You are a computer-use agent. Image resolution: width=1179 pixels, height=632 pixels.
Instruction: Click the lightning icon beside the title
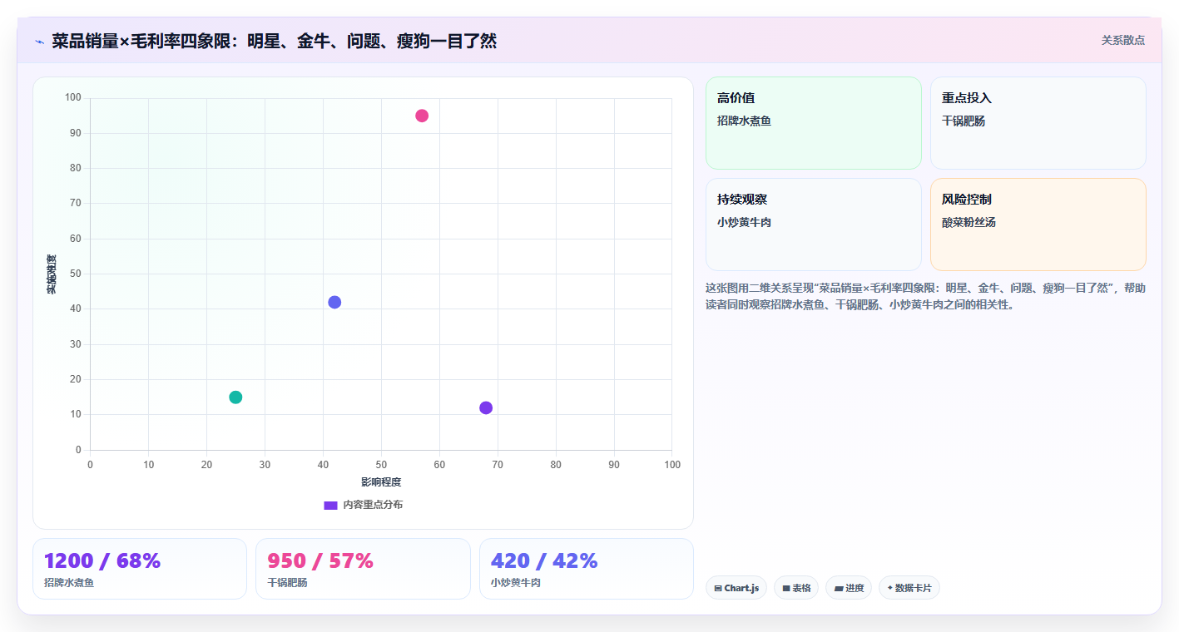click(x=40, y=42)
